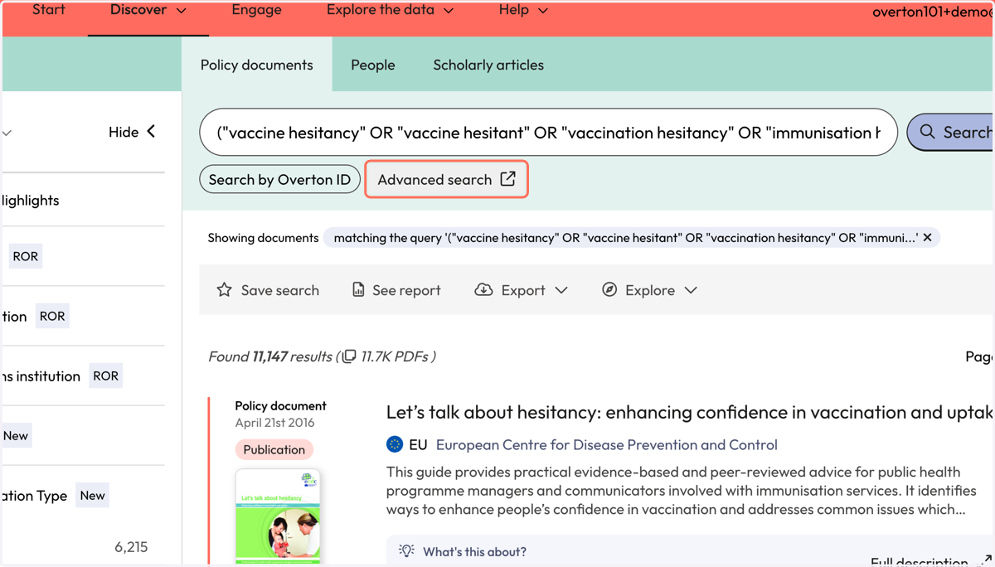Click into the vaccine hesitancy search field
Viewport: 995px width, 567px height.
tap(548, 133)
